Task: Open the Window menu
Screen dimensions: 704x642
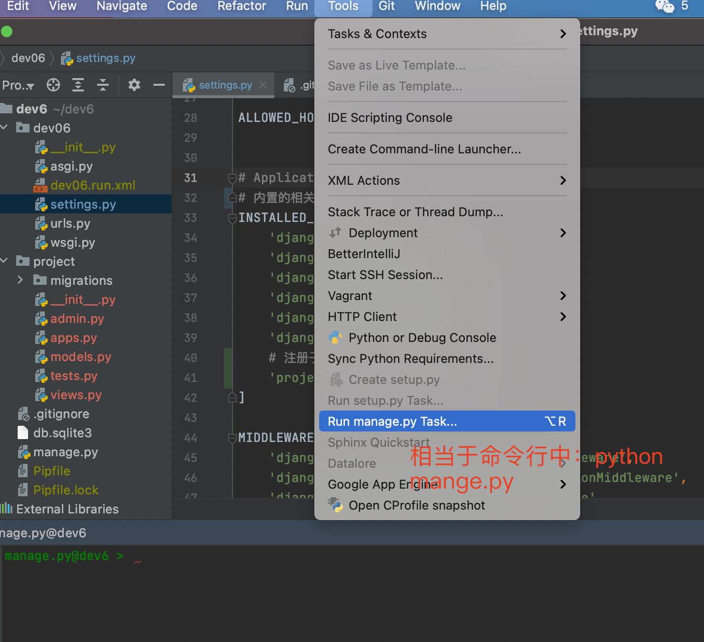Action: tap(437, 6)
